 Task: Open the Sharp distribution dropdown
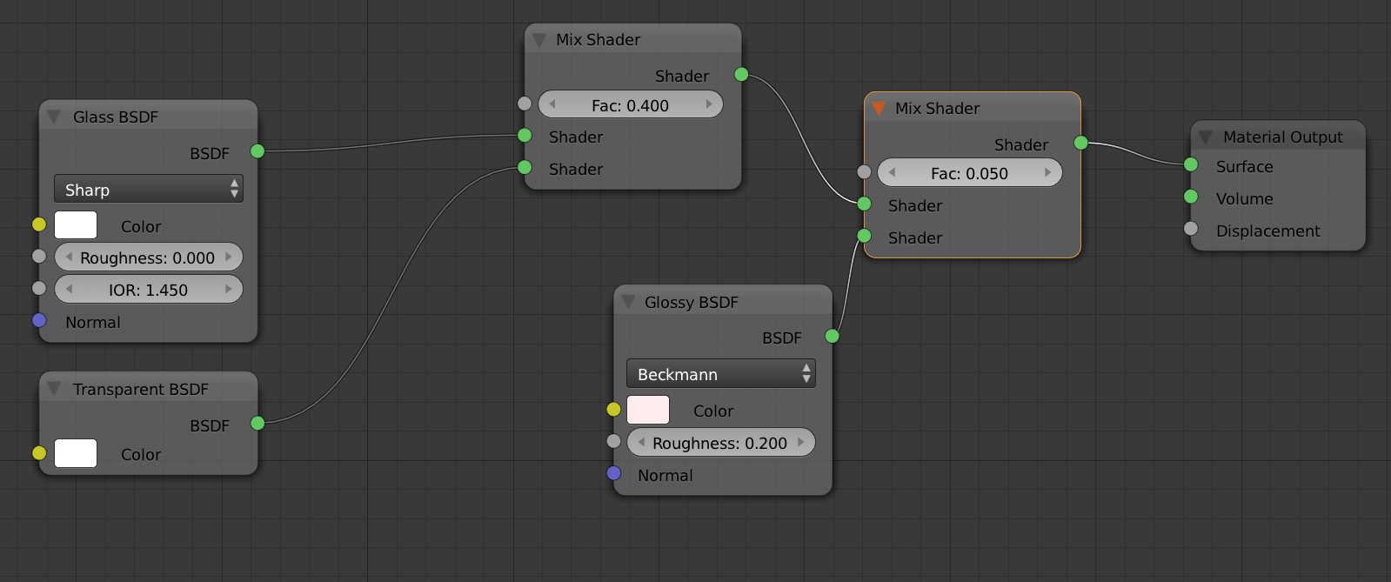click(149, 189)
